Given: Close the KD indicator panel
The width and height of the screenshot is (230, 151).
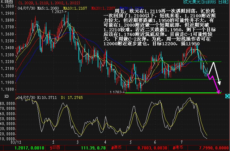Looking at the screenshot, I should click(x=227, y=96).
